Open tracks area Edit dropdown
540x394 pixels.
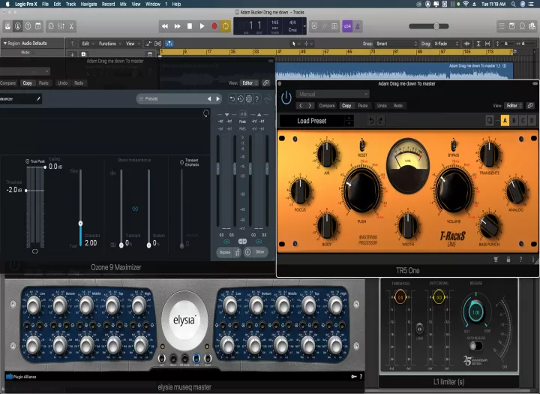point(88,44)
